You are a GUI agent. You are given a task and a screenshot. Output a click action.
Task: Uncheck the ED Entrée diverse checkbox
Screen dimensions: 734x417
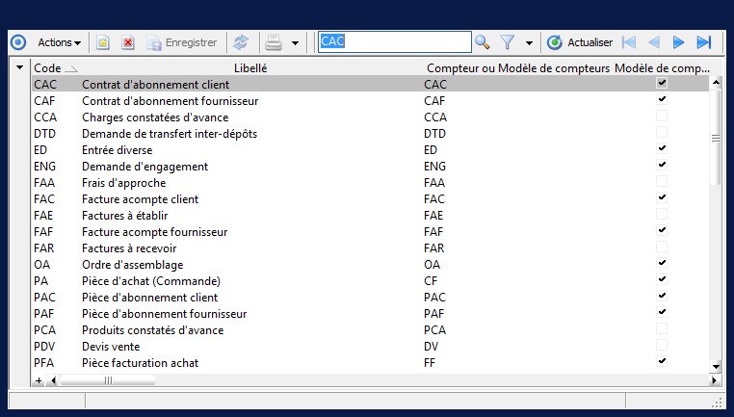click(x=662, y=149)
